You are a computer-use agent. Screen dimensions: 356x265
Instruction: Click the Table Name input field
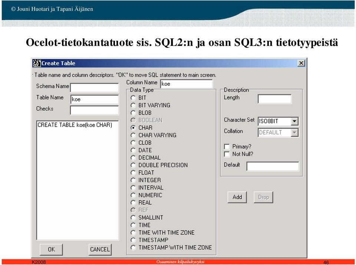(x=95, y=99)
